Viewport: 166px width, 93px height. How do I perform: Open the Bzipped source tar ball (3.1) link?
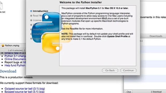click(x=21, y=92)
